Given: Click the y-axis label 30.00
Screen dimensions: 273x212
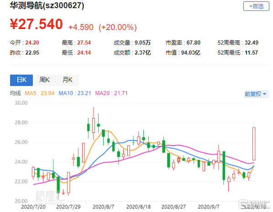Looking at the screenshot, I should click(21, 103).
